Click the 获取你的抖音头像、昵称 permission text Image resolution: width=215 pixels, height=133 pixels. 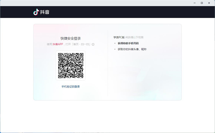click(x=132, y=49)
